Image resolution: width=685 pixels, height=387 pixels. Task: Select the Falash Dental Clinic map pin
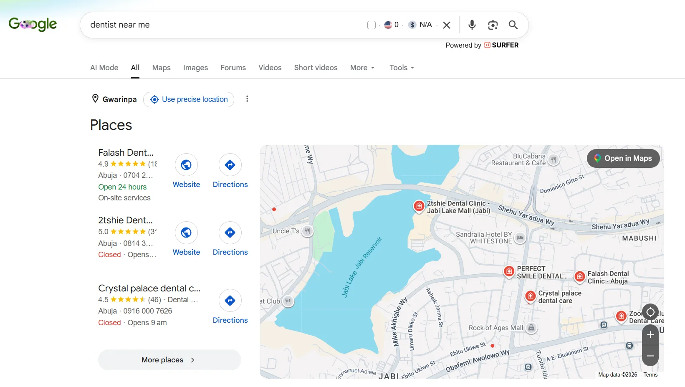click(579, 276)
